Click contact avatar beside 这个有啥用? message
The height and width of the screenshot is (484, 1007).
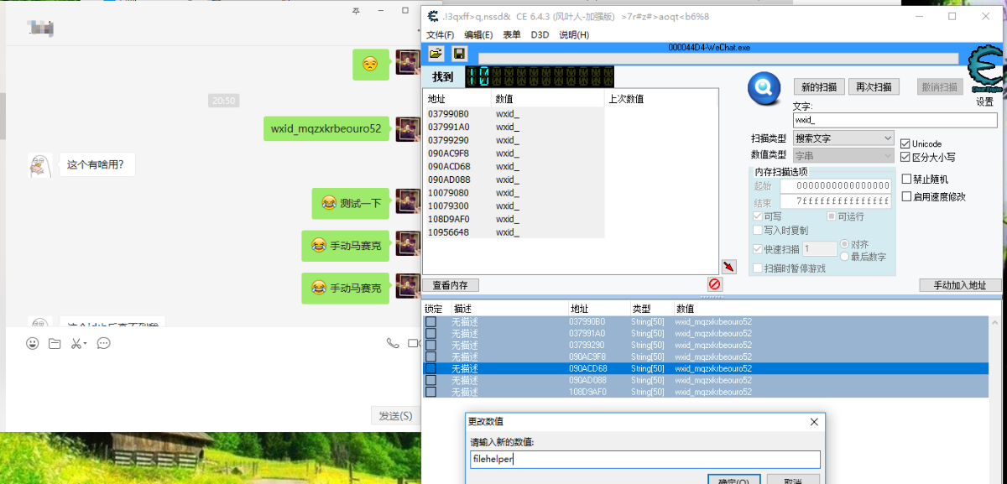[39, 165]
